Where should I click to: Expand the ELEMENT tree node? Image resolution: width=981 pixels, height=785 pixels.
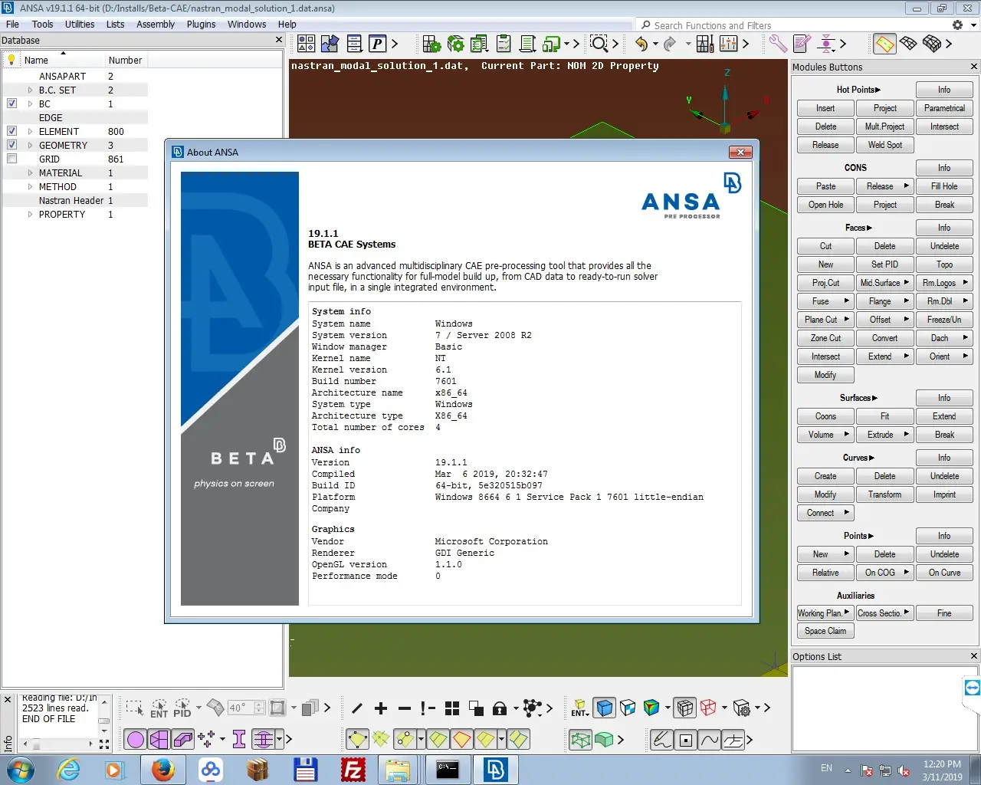30,131
